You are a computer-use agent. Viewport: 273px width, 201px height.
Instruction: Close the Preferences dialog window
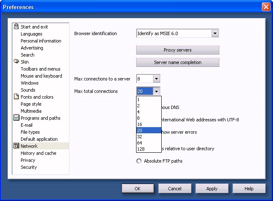coord(266,7)
